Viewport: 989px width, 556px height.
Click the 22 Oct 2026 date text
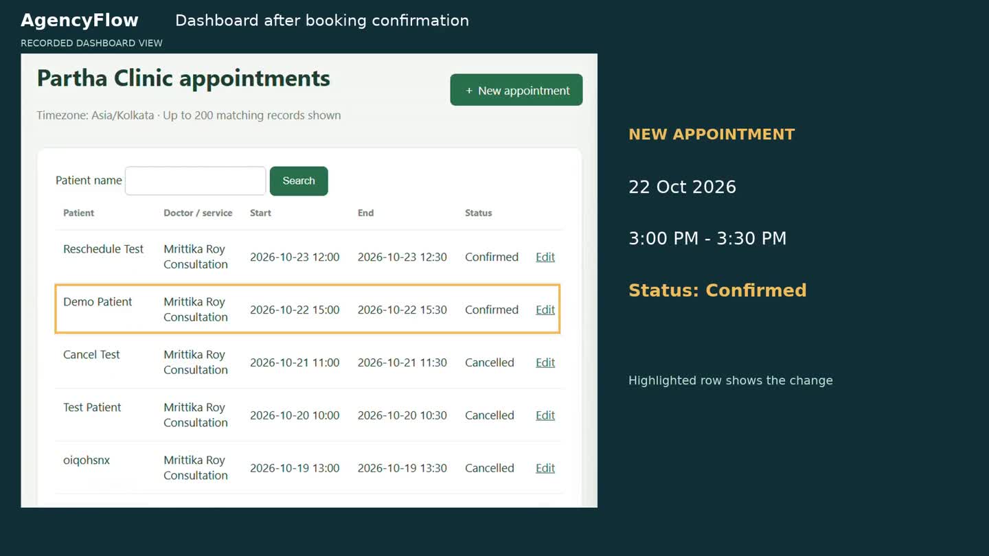[x=682, y=187]
